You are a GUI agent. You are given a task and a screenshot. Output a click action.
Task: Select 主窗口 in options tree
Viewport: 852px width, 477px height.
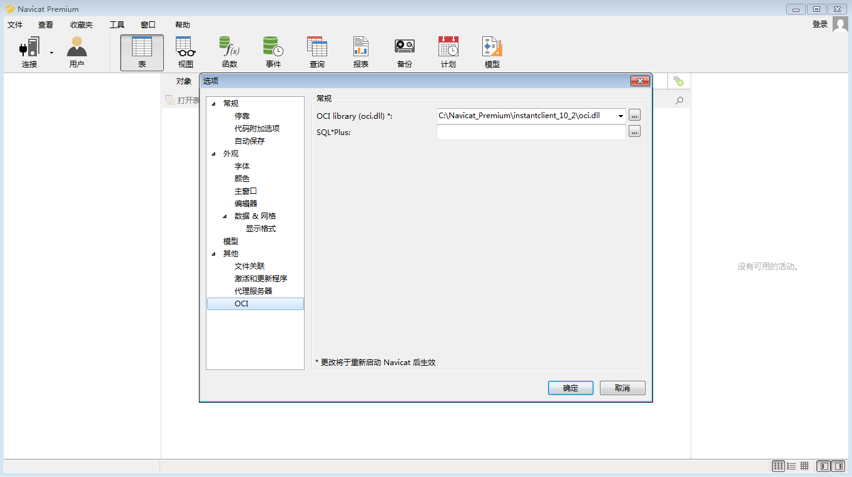(x=246, y=191)
